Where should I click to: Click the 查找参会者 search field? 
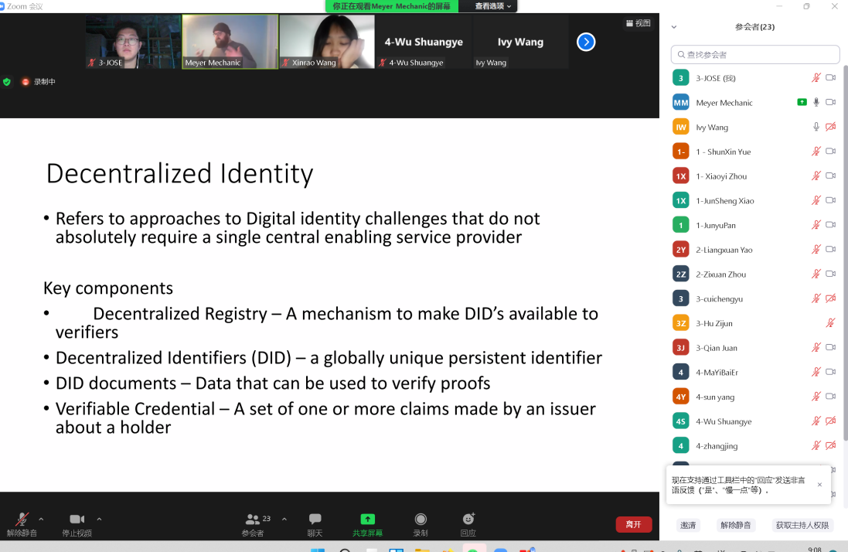(755, 55)
